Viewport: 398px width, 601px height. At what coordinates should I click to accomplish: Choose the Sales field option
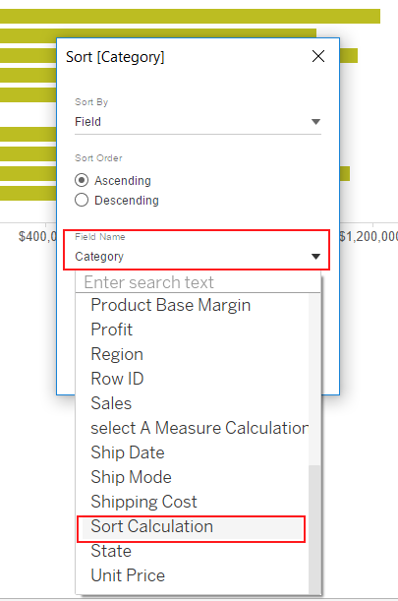click(x=111, y=403)
